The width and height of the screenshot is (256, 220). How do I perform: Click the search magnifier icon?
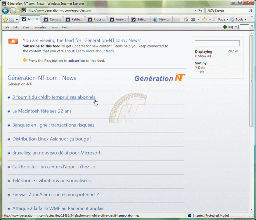click(250, 11)
